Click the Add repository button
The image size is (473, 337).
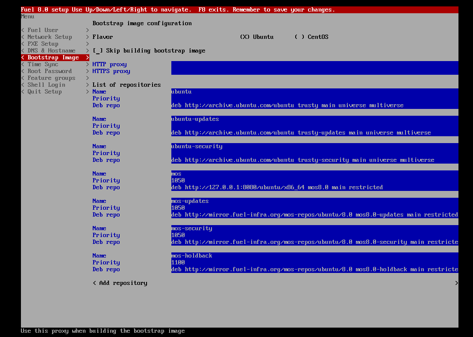276,283
